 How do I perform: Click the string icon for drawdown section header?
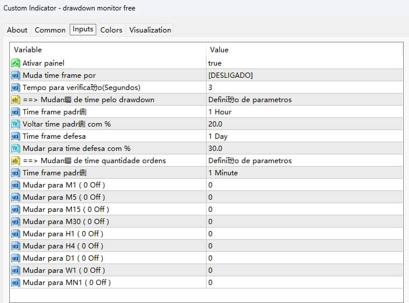coord(16,100)
